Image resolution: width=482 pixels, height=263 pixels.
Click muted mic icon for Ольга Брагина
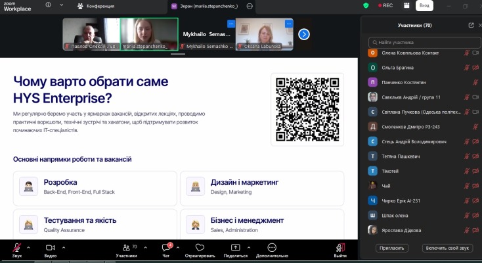(467, 68)
